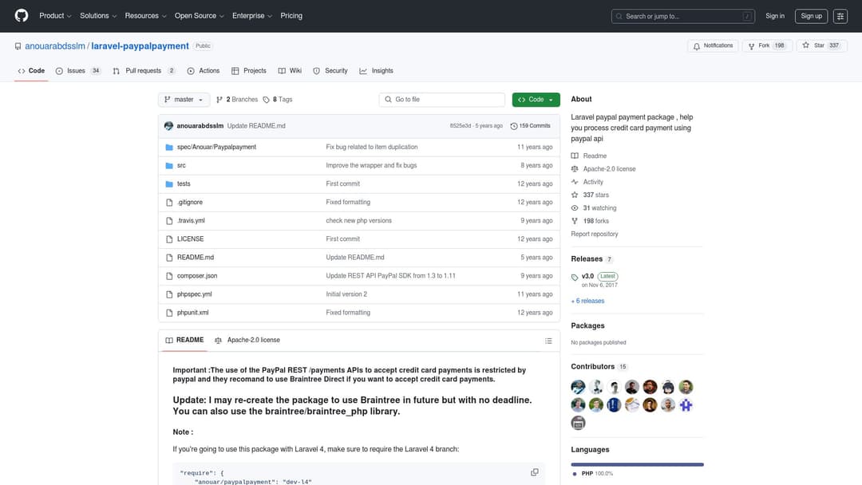This screenshot has height=485, width=862.
Task: Open the Readme link in About
Action: (589, 156)
